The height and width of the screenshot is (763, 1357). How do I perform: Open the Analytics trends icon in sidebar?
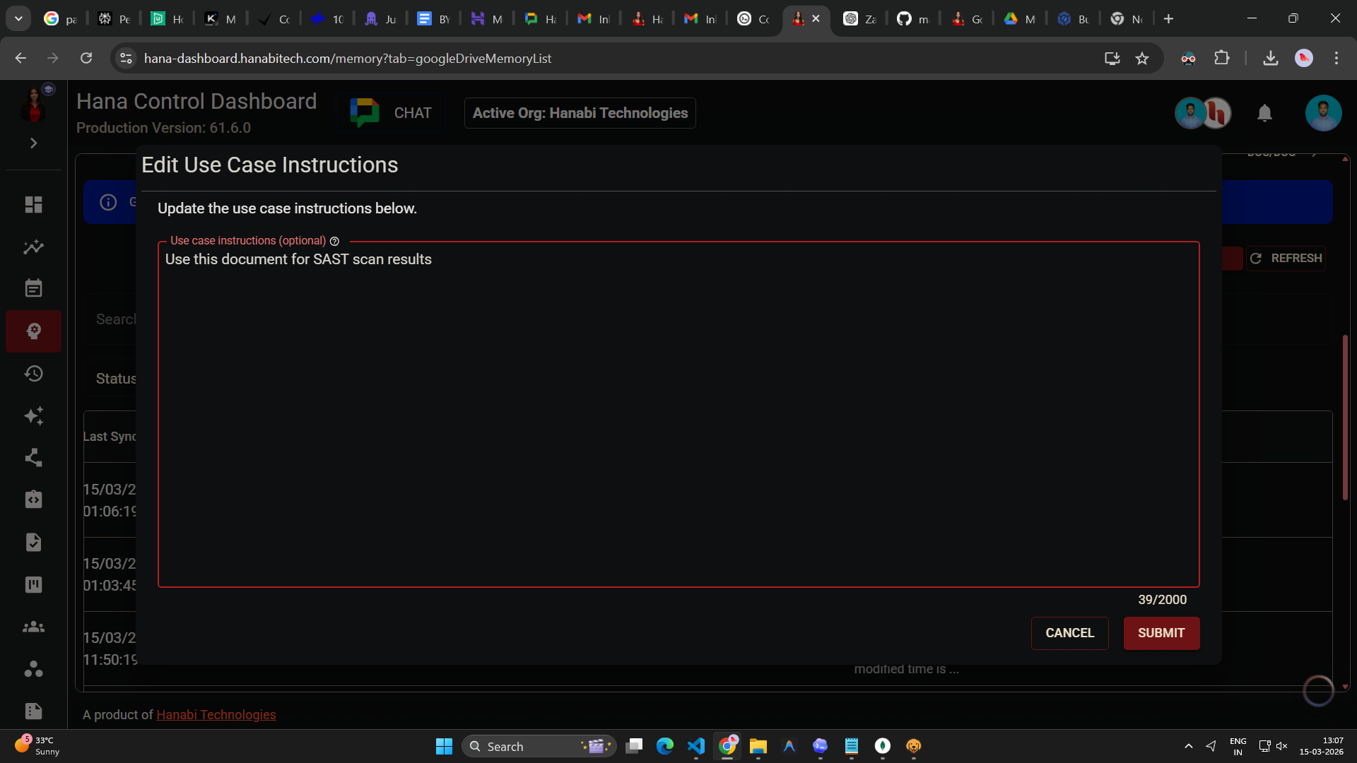33,247
